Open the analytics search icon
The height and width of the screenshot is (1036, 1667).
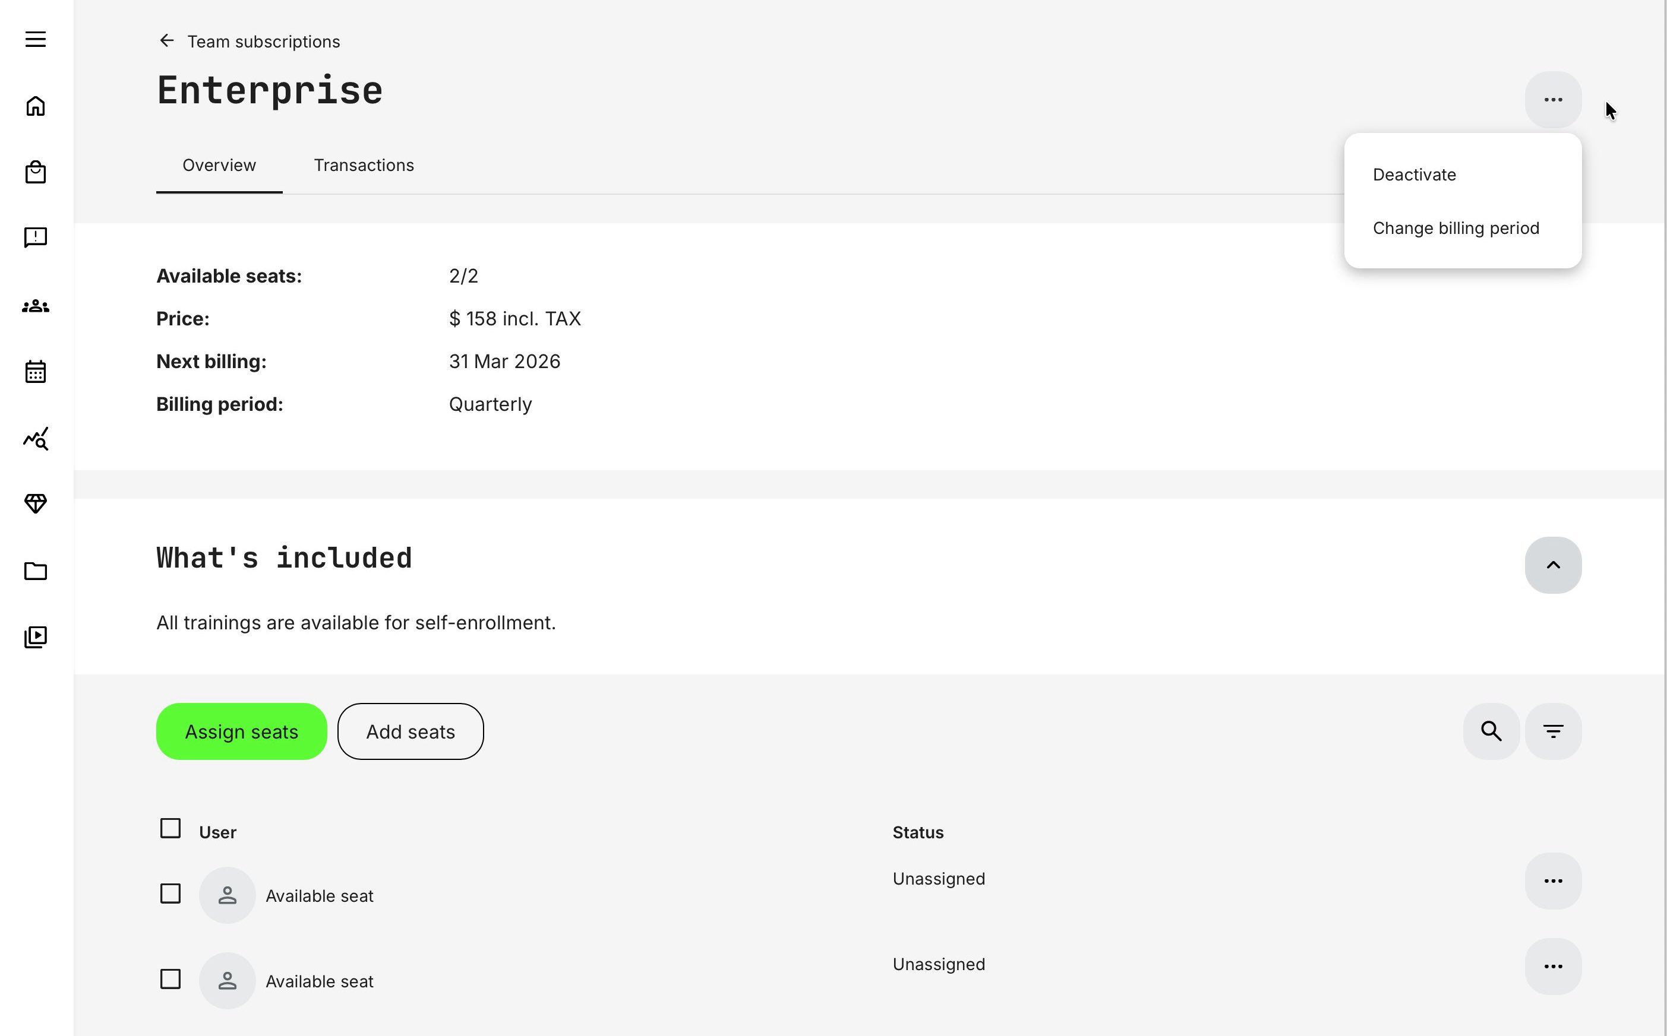point(35,439)
